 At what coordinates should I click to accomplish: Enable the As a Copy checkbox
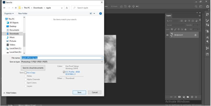pos(26,73)
